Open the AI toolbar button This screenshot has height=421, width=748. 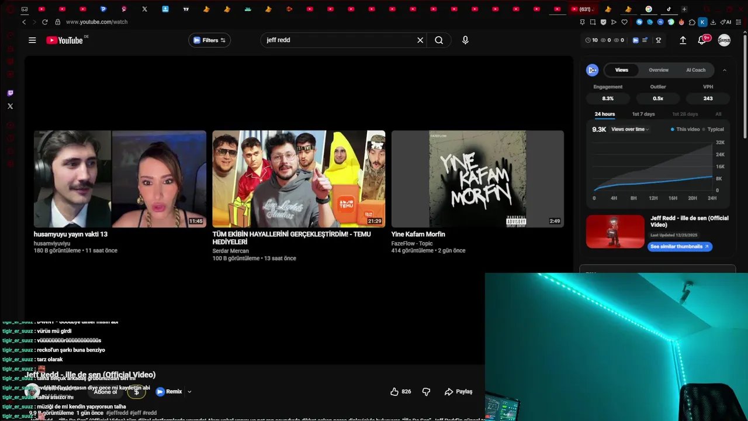725,22
